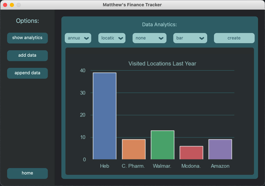265x186 pixels.
Task: Select the purple Amazon bar
Action: [x=220, y=149]
